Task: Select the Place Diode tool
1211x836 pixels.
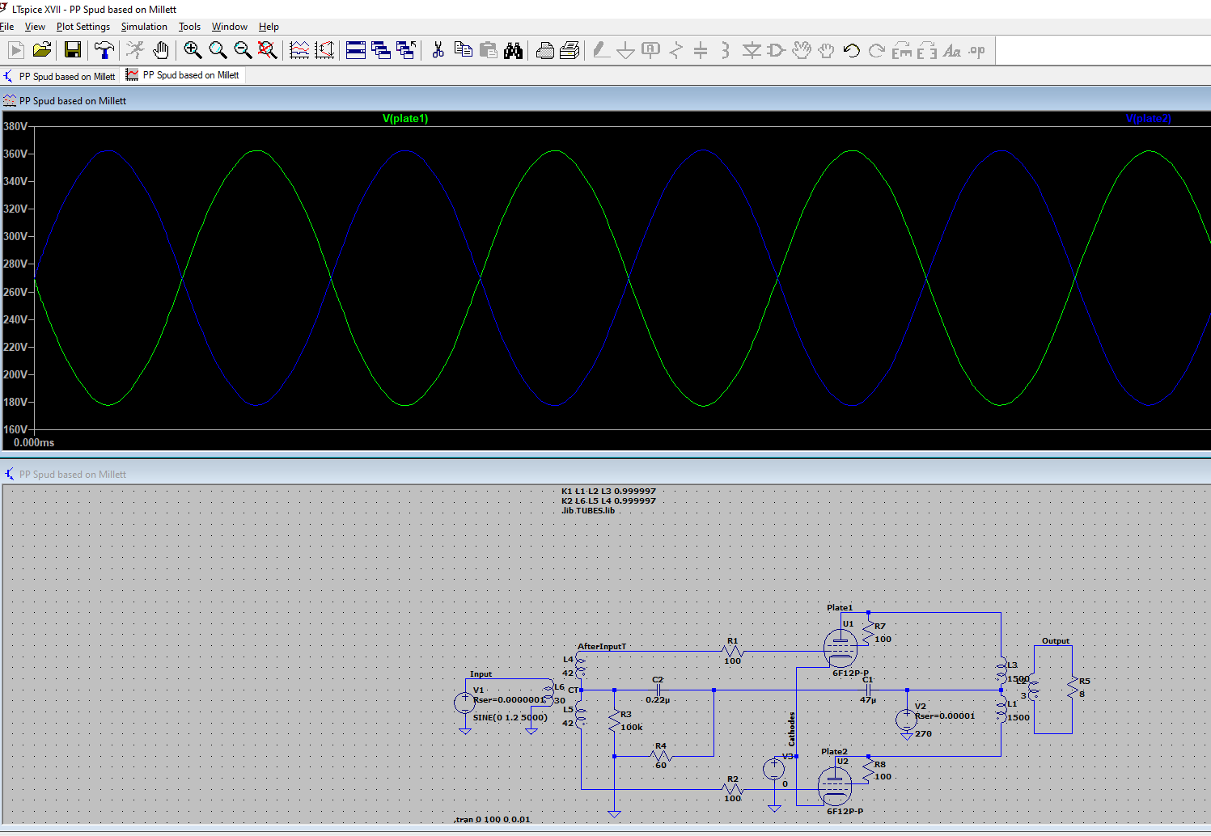Action: pyautogui.click(x=752, y=50)
